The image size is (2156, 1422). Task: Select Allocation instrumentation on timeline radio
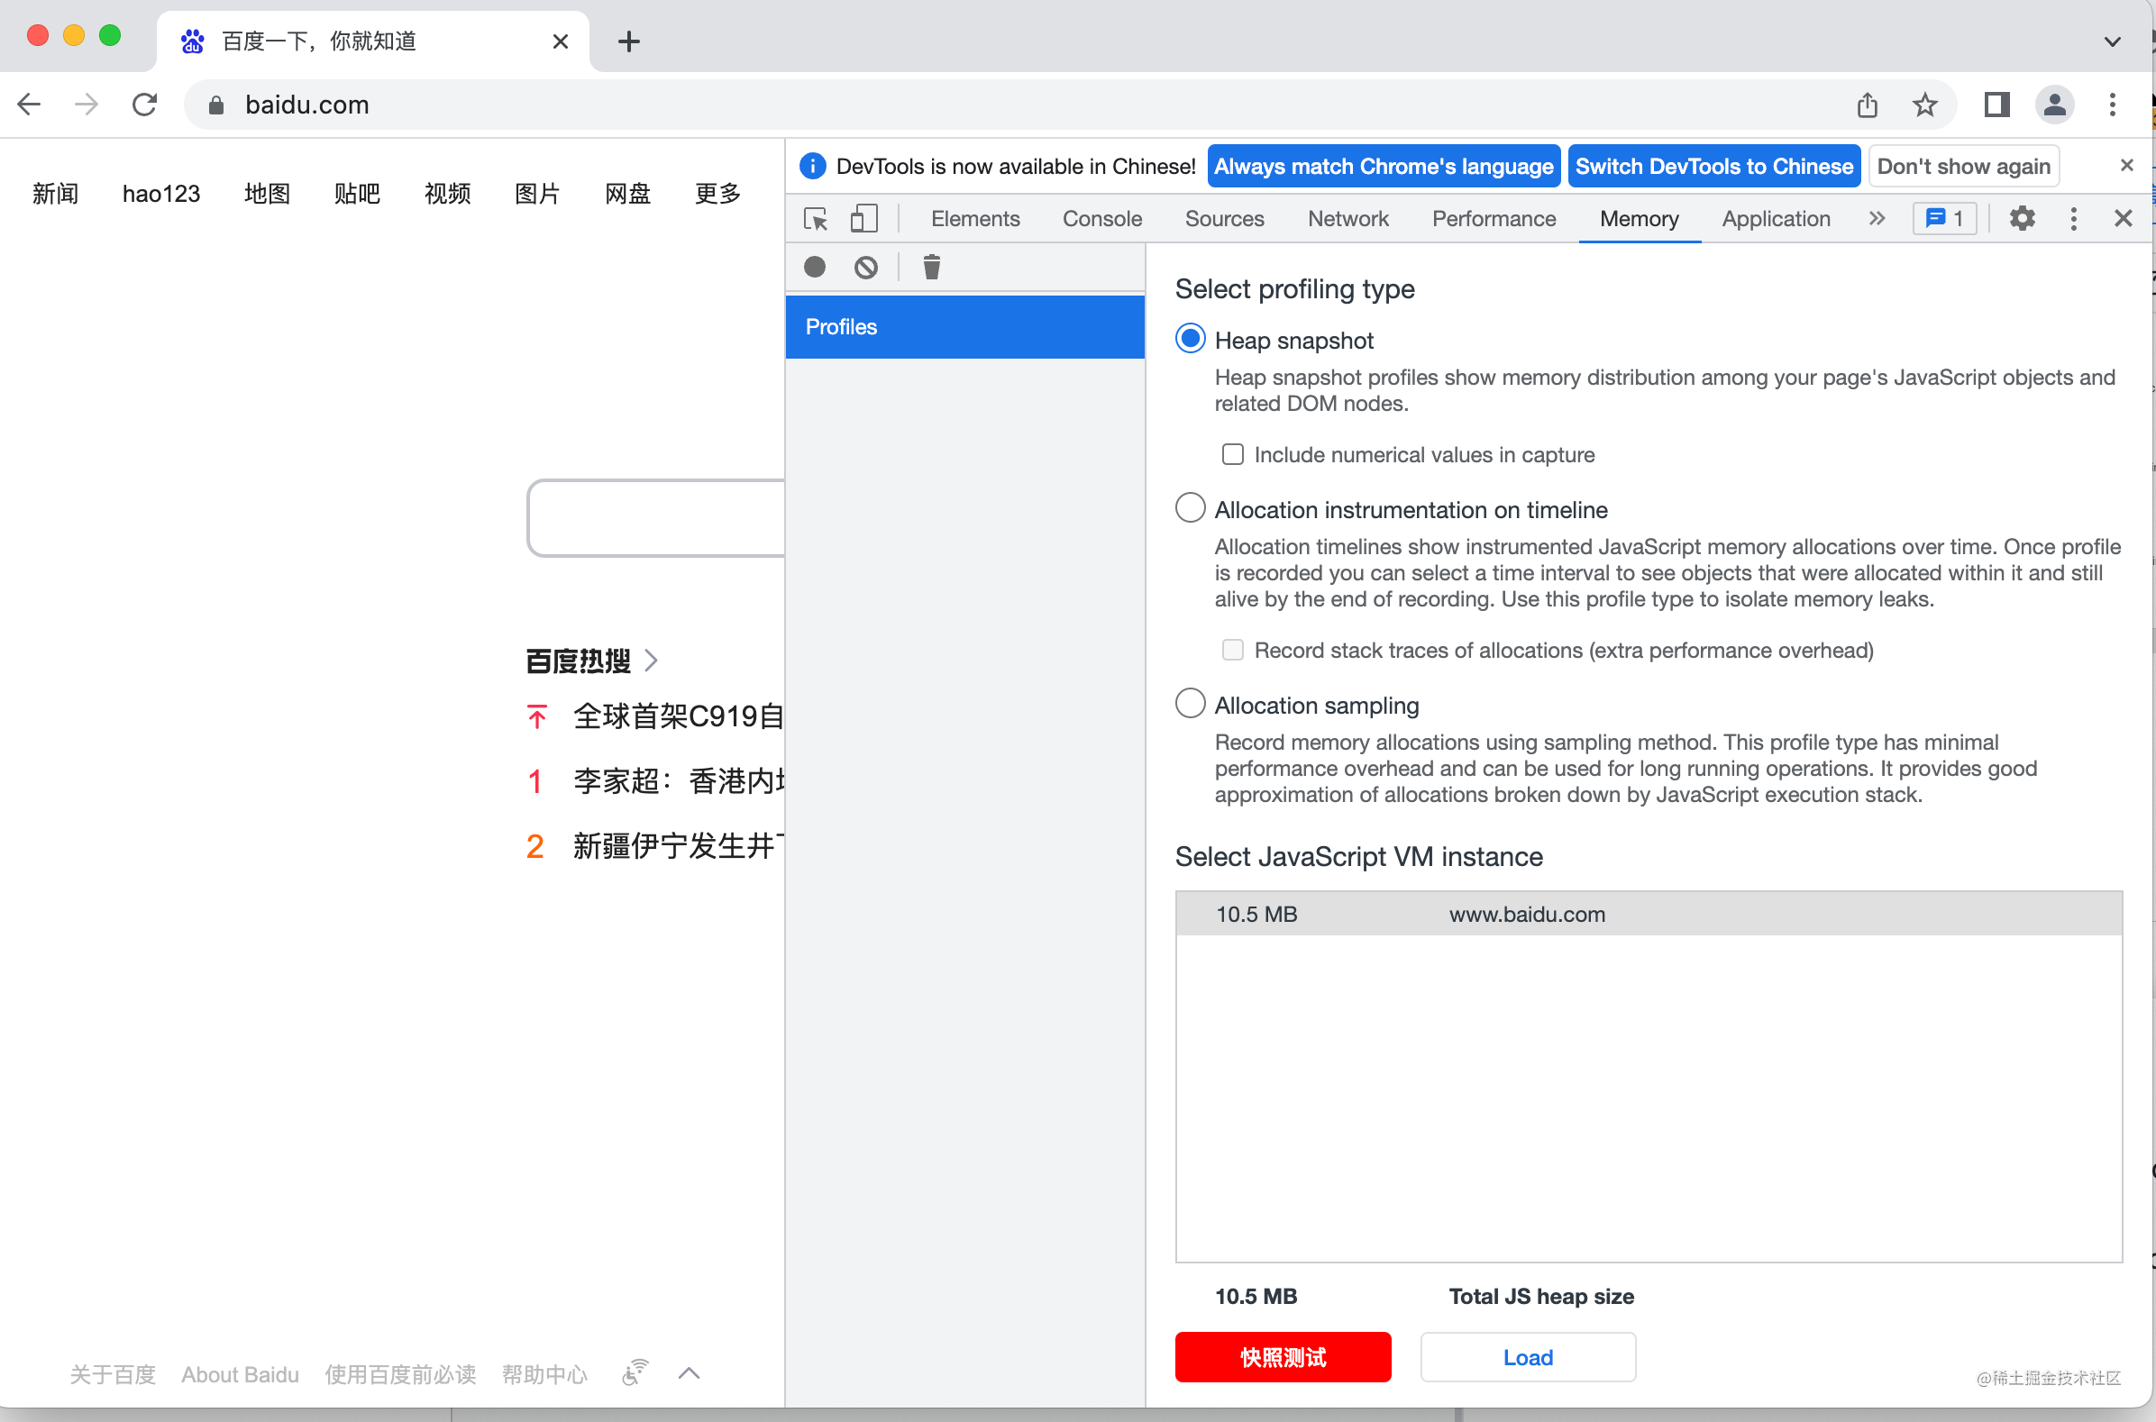coord(1189,508)
